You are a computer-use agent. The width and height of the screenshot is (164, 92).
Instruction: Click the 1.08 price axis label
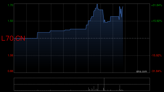point(11,55)
